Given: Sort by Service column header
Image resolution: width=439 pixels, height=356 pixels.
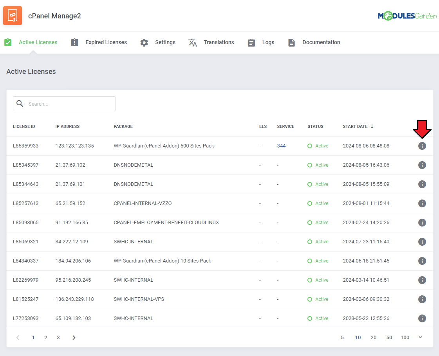Looking at the screenshot, I should tap(285, 126).
